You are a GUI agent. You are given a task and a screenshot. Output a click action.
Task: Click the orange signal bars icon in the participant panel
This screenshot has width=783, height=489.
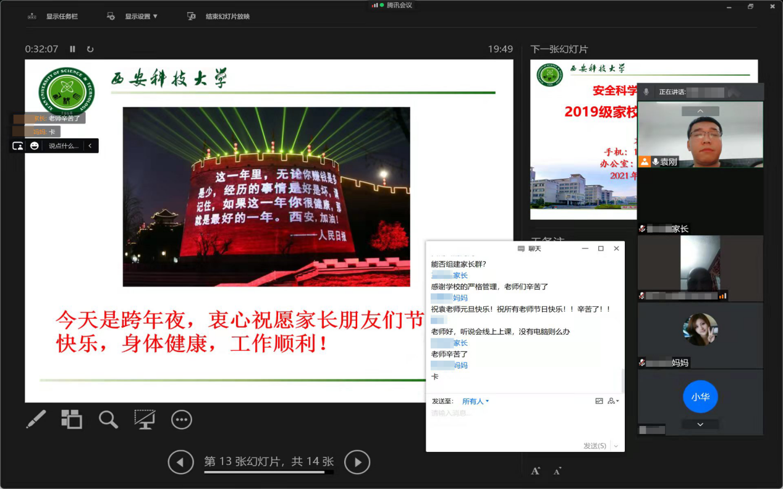coord(722,296)
